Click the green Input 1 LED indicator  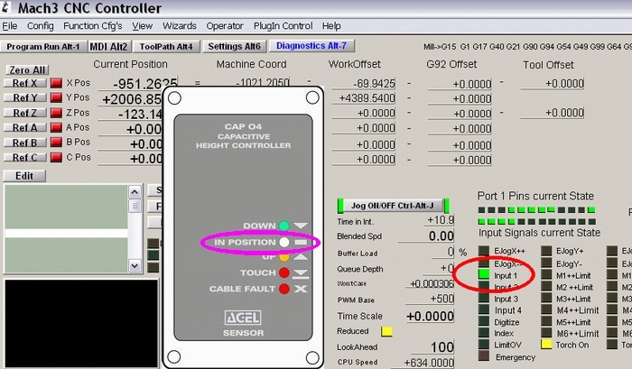click(x=484, y=275)
